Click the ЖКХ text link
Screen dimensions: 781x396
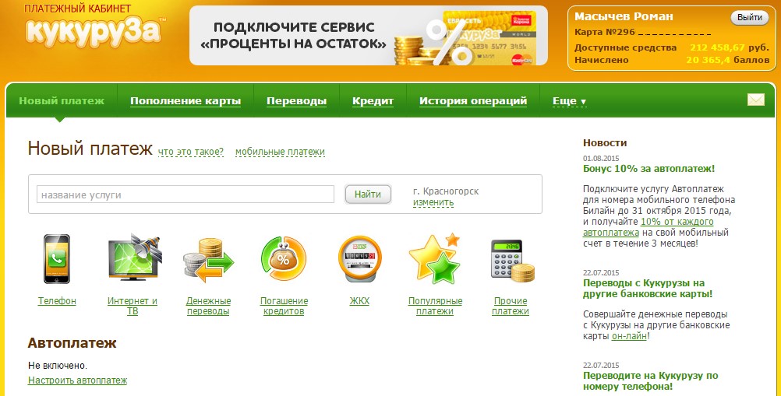click(359, 301)
